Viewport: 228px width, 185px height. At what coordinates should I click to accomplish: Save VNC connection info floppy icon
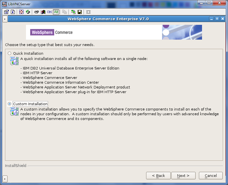(x=80, y=12)
